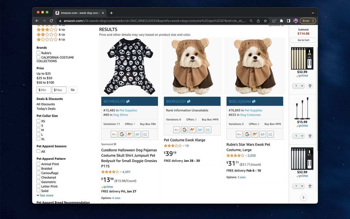Copy ASIN B01M653J7D with the copy icon
Screen dimensions: 350x219
[128, 101]
